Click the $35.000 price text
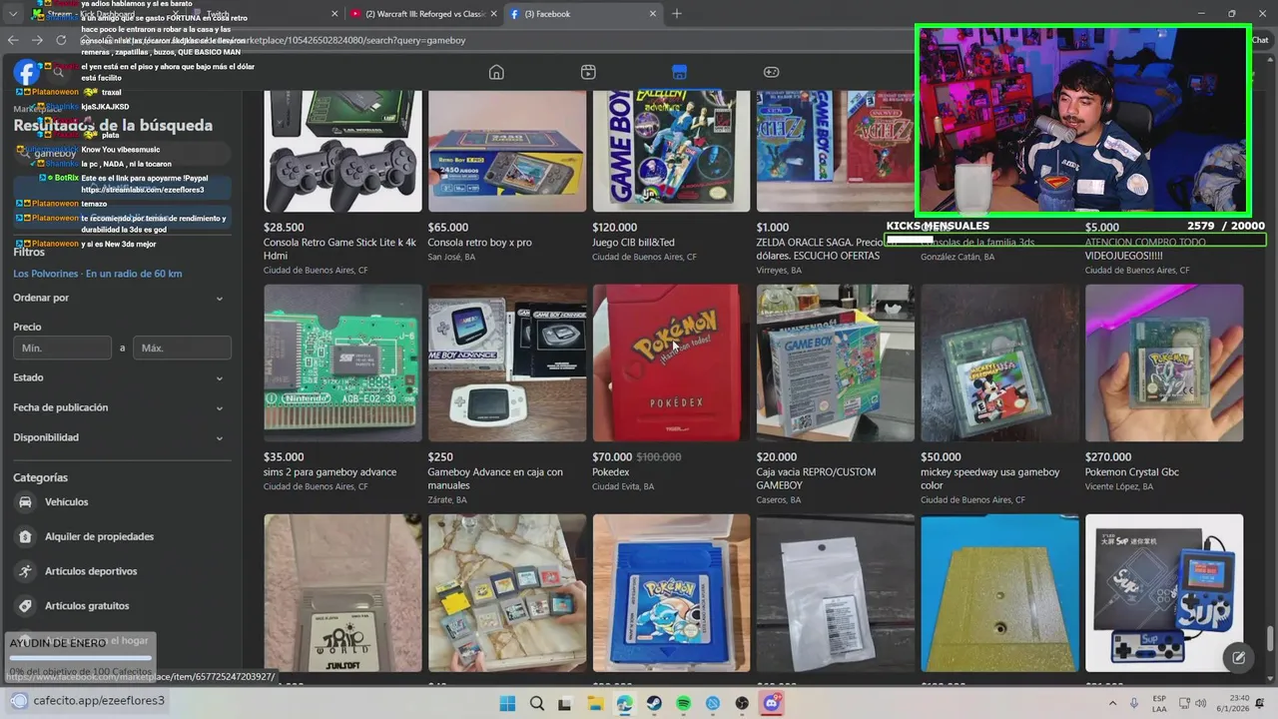The width and height of the screenshot is (1278, 719). [284, 457]
